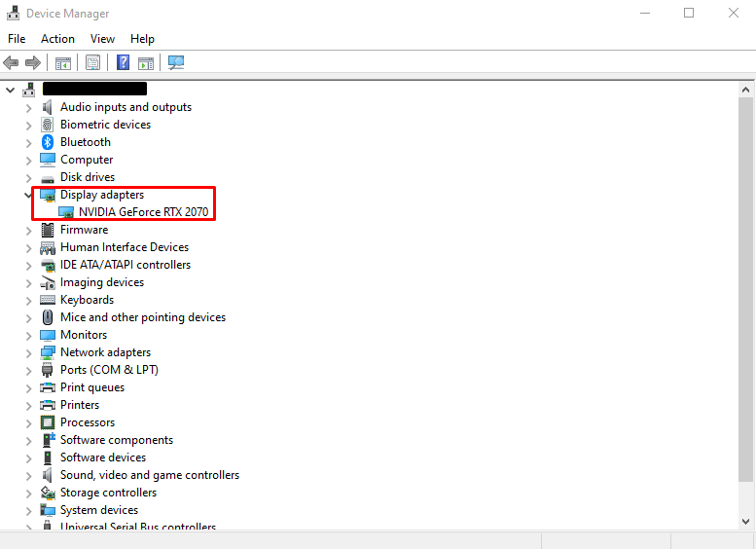Click the Back arrow toolbar icon
Screen dimensions: 756x549
point(11,62)
